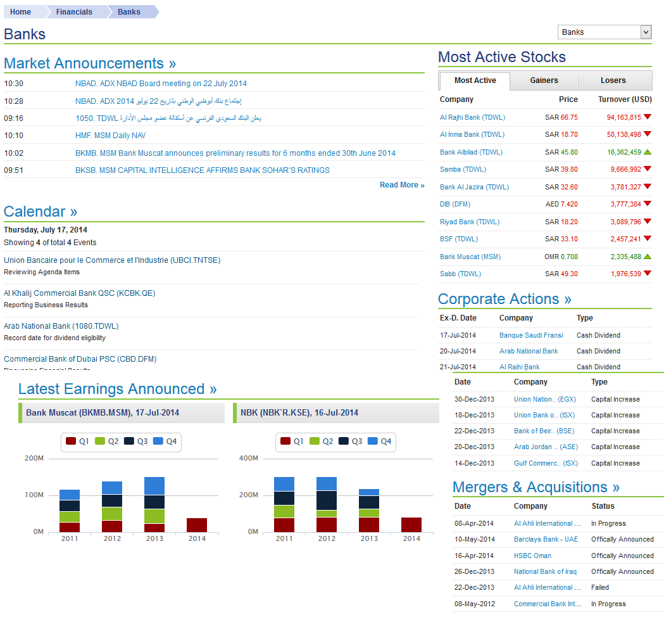Click 2014 bar in NBK chart
The image size is (664, 617).
pos(411,525)
